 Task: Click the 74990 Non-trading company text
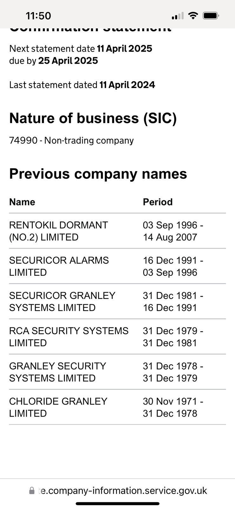tap(71, 140)
